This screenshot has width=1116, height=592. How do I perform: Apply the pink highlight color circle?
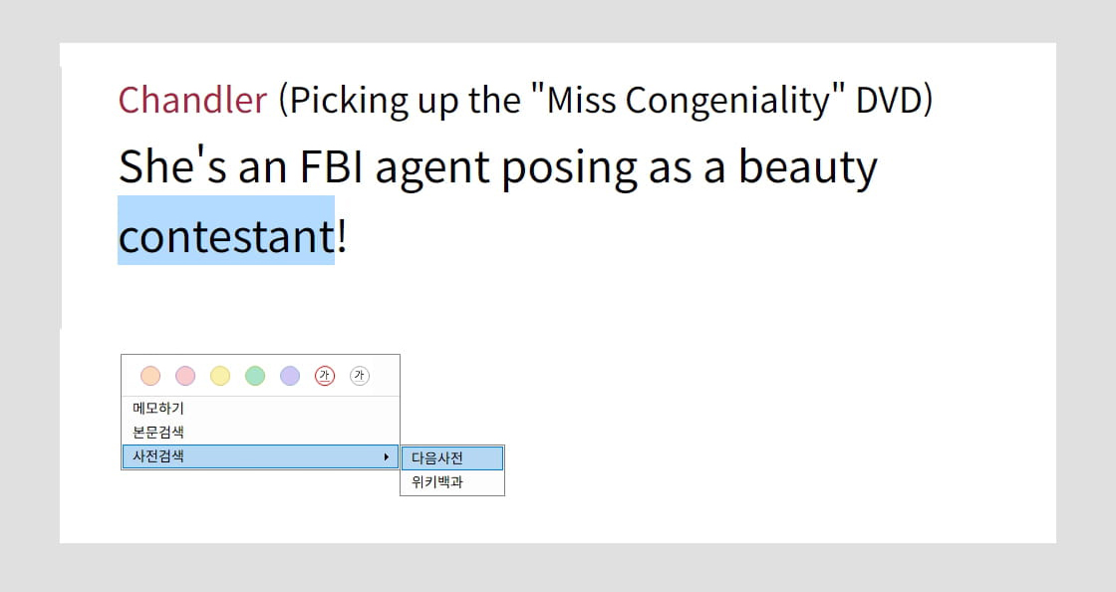point(185,376)
